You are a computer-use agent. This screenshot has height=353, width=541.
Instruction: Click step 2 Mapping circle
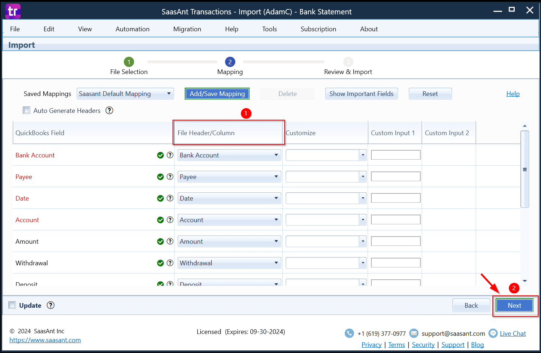(230, 62)
